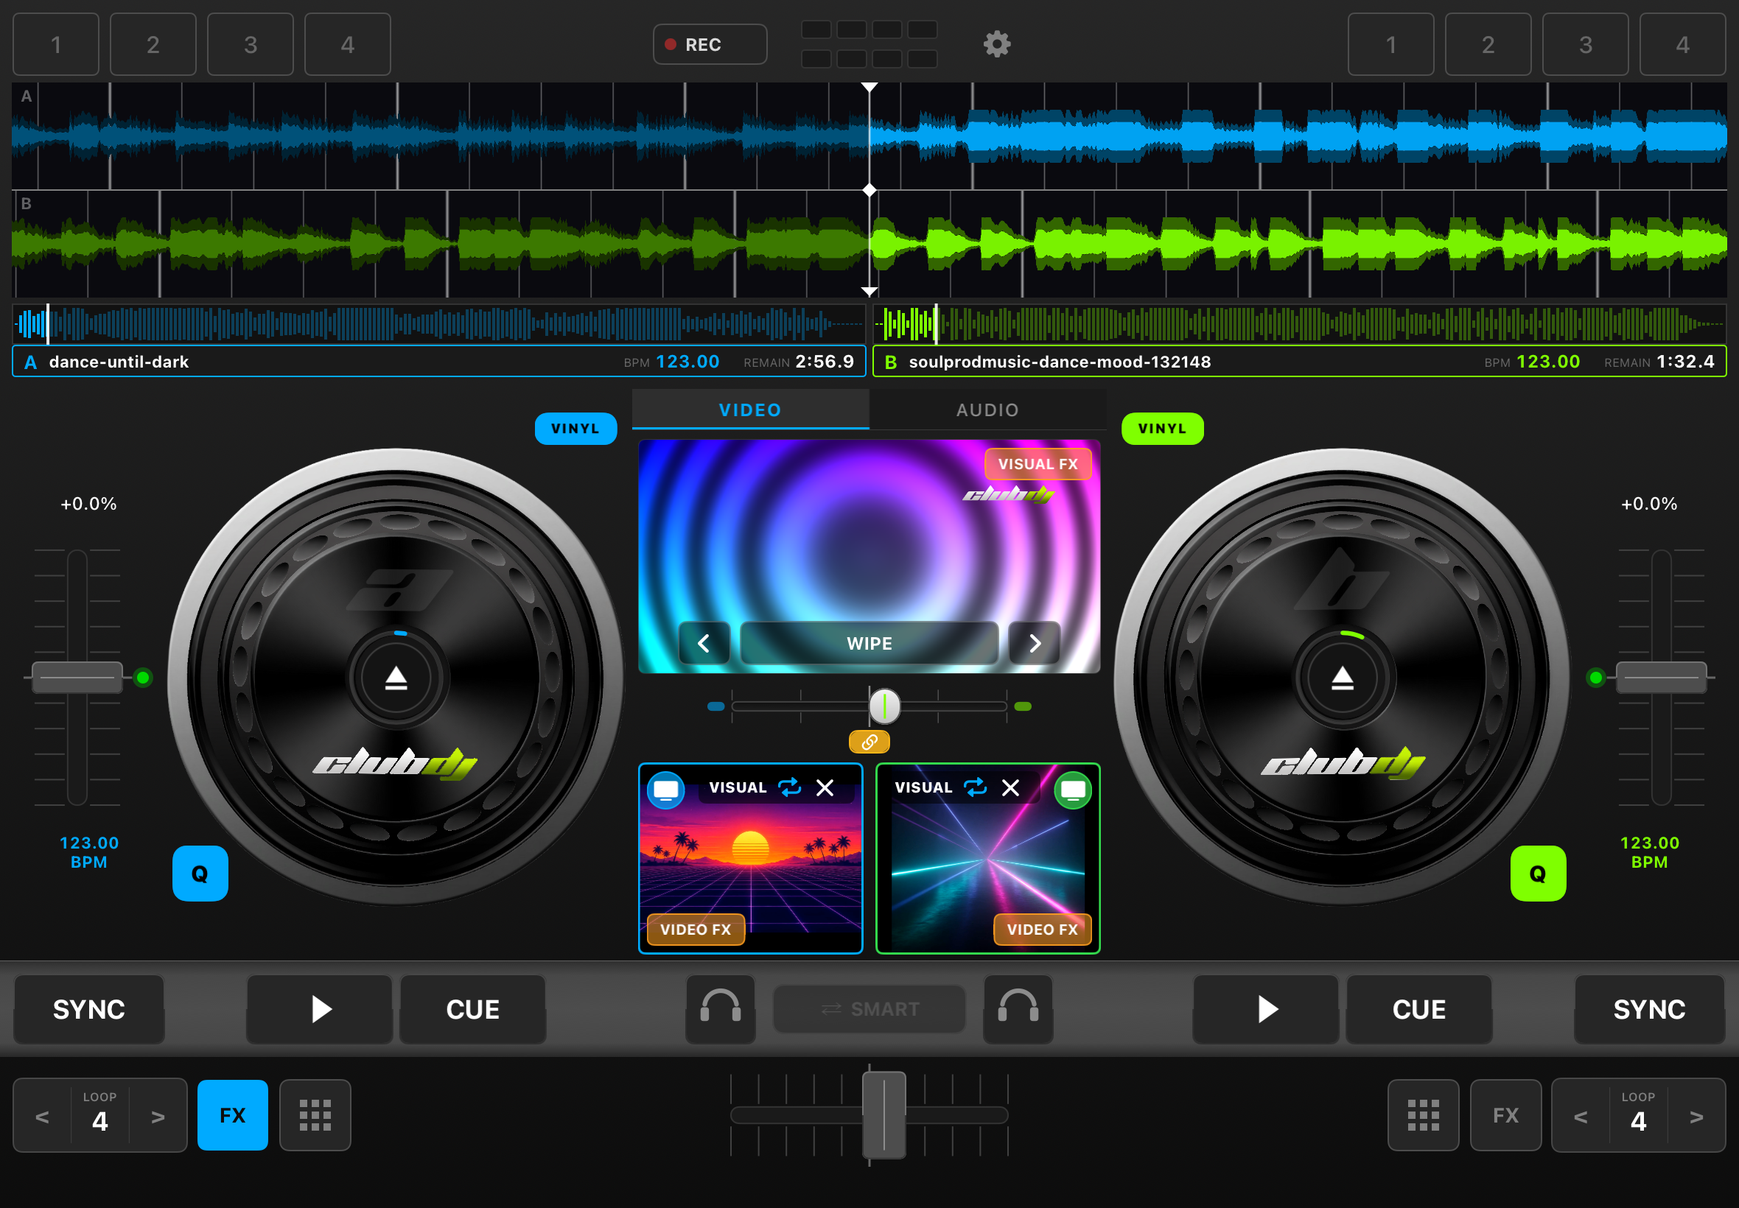Trigger deck B hot cue 4
Image resolution: width=1739 pixels, height=1208 pixels.
coord(1682,44)
